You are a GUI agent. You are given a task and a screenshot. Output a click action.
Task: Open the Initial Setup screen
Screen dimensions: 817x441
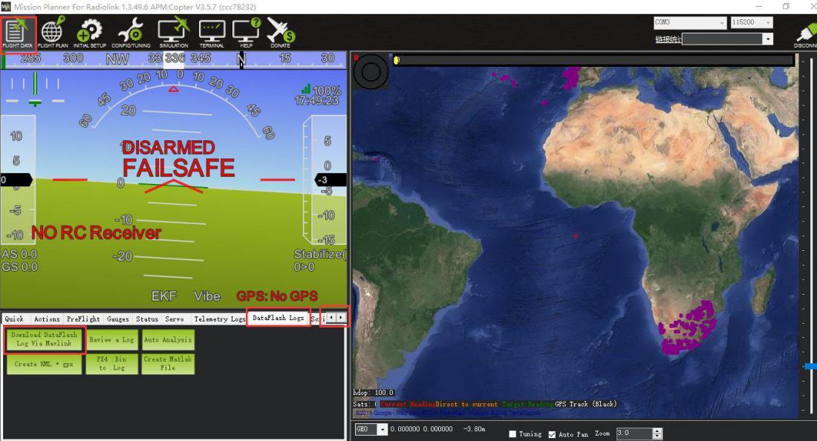tap(90, 33)
